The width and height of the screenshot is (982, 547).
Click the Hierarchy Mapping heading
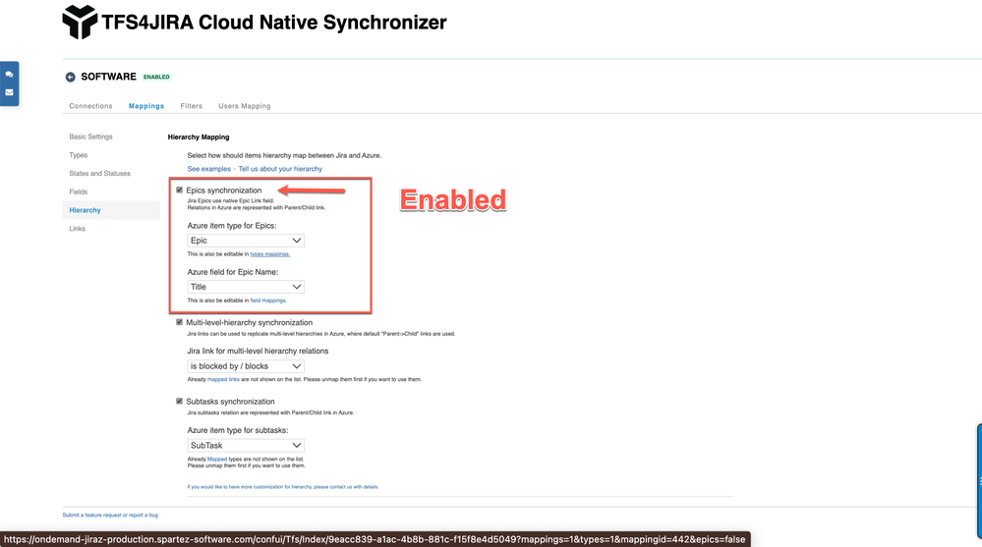pos(199,137)
